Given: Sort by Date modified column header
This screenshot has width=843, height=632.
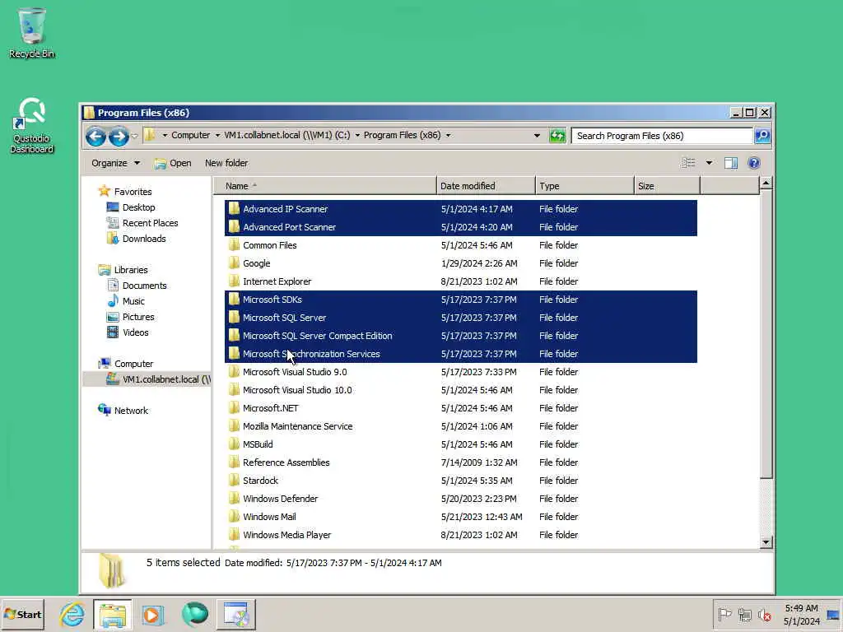Looking at the screenshot, I should tap(486, 186).
